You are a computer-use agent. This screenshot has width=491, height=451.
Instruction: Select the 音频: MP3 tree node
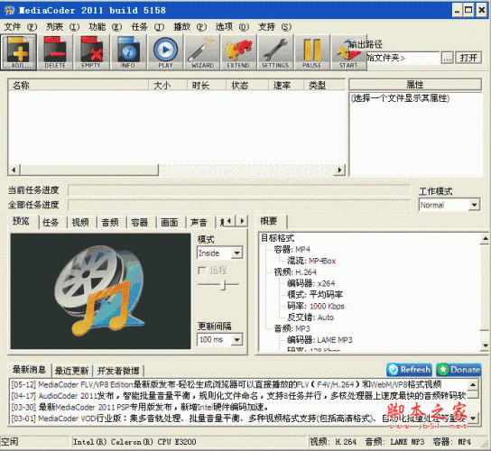pyautogui.click(x=292, y=328)
